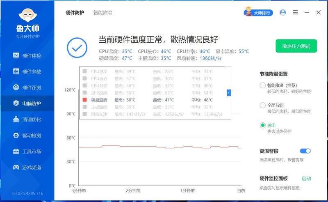Image resolution: width=328 pixels, height=202 pixels.
Task: Click the blue checkmark status circle
Action: click(x=77, y=48)
